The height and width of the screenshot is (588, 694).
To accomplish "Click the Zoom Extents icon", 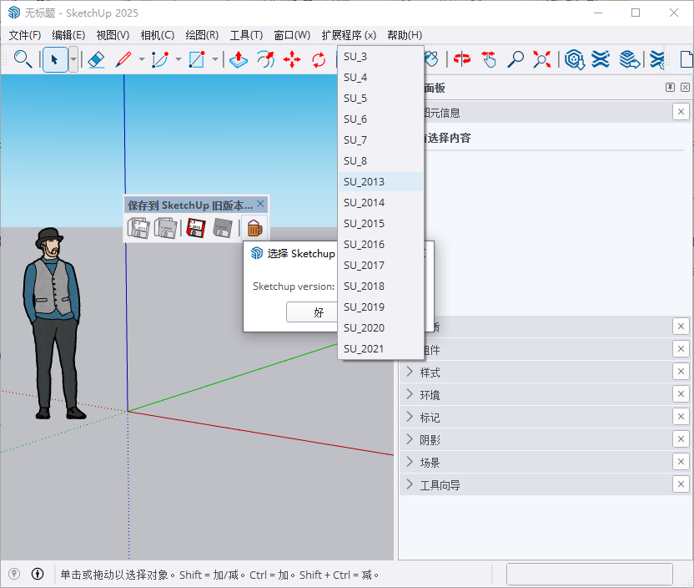I will (541, 59).
